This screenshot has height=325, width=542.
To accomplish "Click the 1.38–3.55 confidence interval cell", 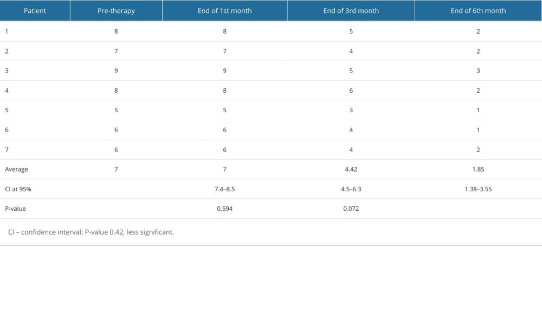I will [478, 189].
